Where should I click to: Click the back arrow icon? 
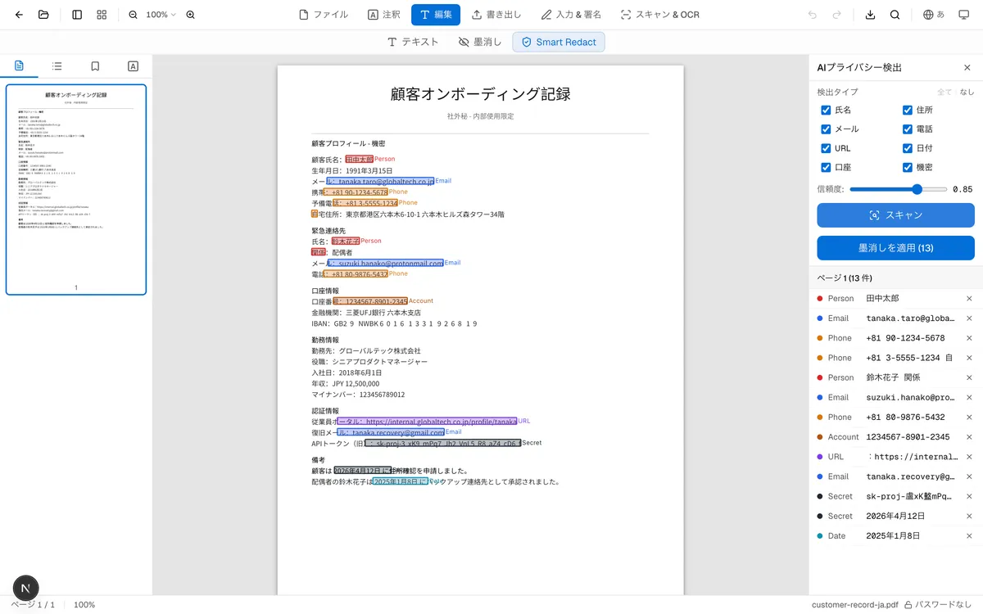point(20,15)
